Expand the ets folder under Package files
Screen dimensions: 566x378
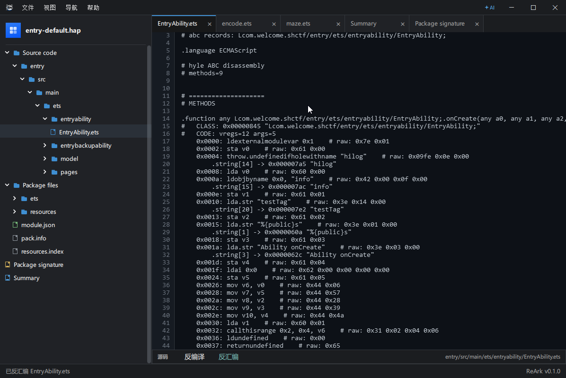pyautogui.click(x=15, y=198)
